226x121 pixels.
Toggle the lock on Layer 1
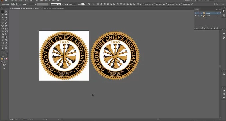point(198,16)
